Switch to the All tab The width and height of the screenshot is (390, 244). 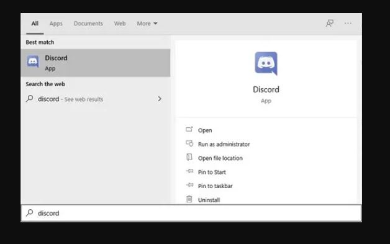click(x=35, y=24)
